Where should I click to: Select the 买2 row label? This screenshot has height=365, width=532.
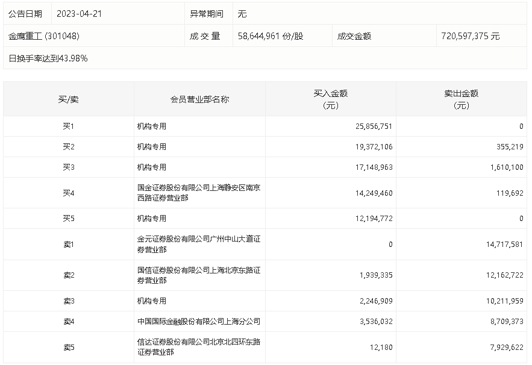(68, 146)
